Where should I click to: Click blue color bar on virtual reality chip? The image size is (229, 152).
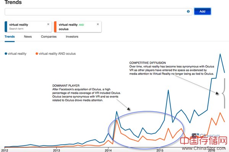(x=6, y=27)
